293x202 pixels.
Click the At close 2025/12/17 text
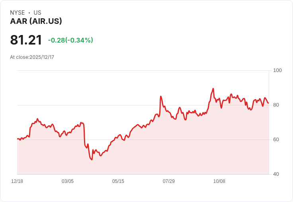click(32, 57)
